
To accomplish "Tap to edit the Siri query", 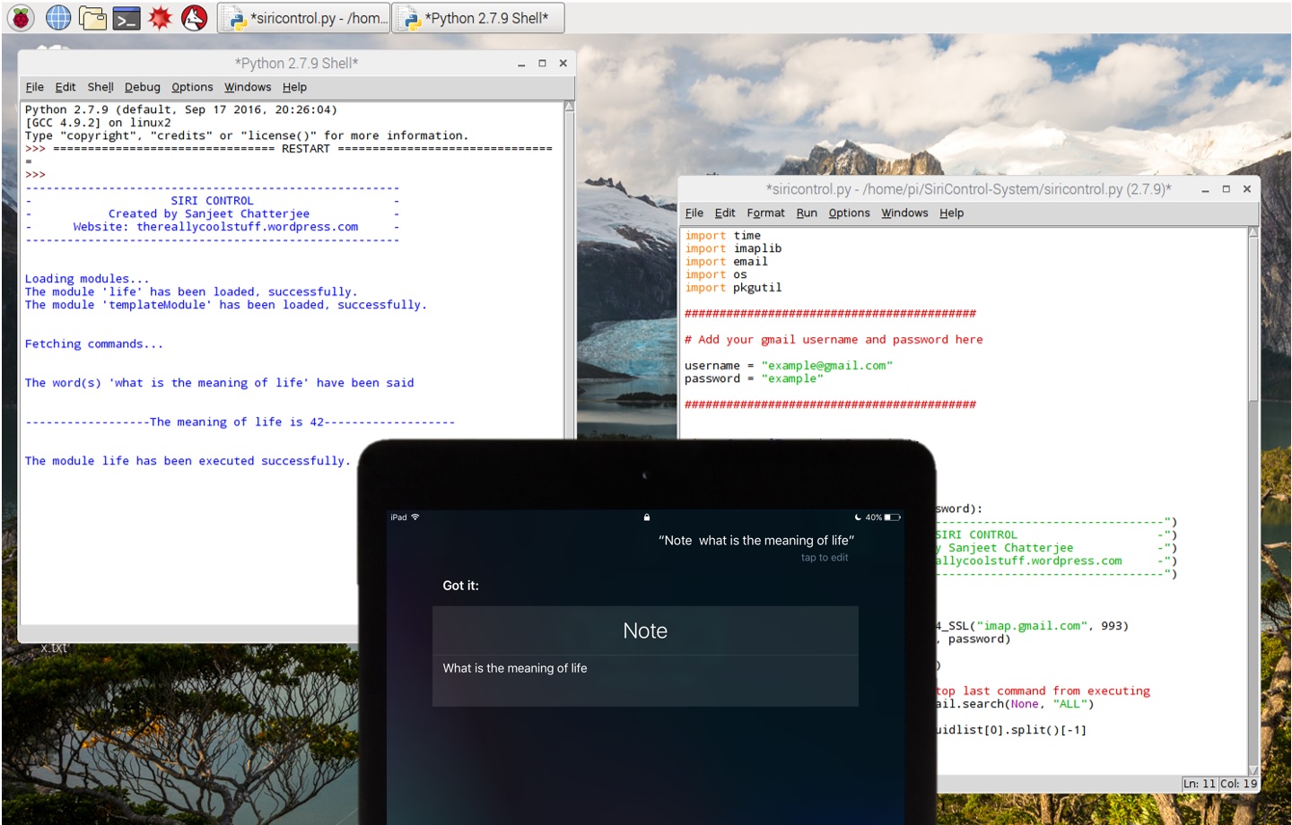I will pos(825,558).
